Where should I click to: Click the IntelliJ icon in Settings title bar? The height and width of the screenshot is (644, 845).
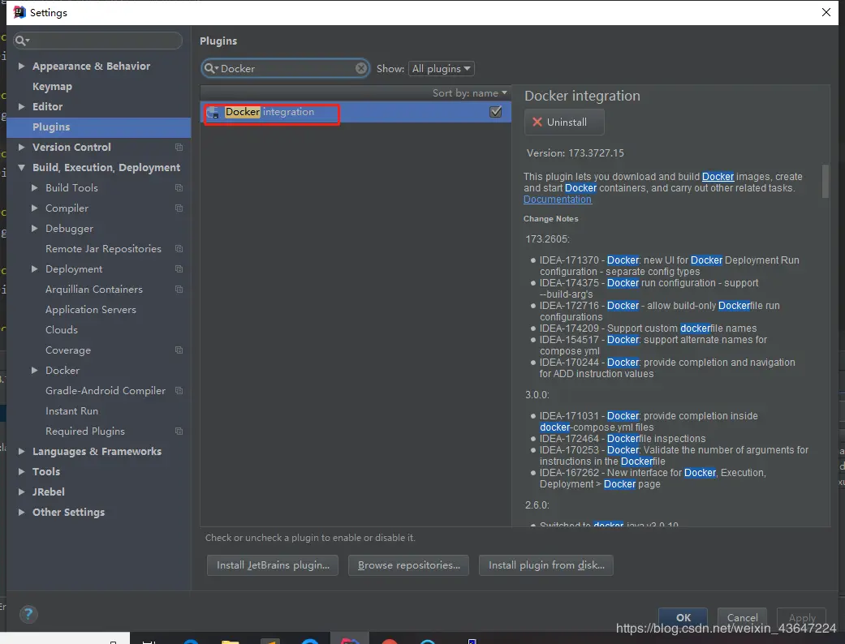click(x=19, y=12)
